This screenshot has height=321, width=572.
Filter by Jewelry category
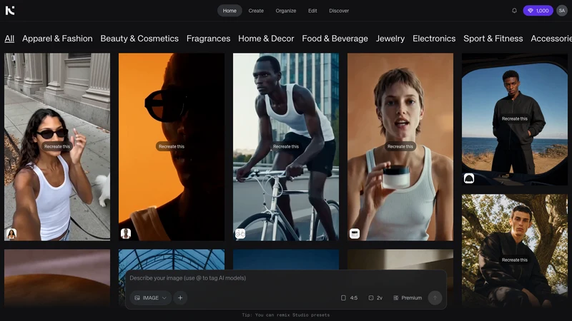pyautogui.click(x=390, y=39)
